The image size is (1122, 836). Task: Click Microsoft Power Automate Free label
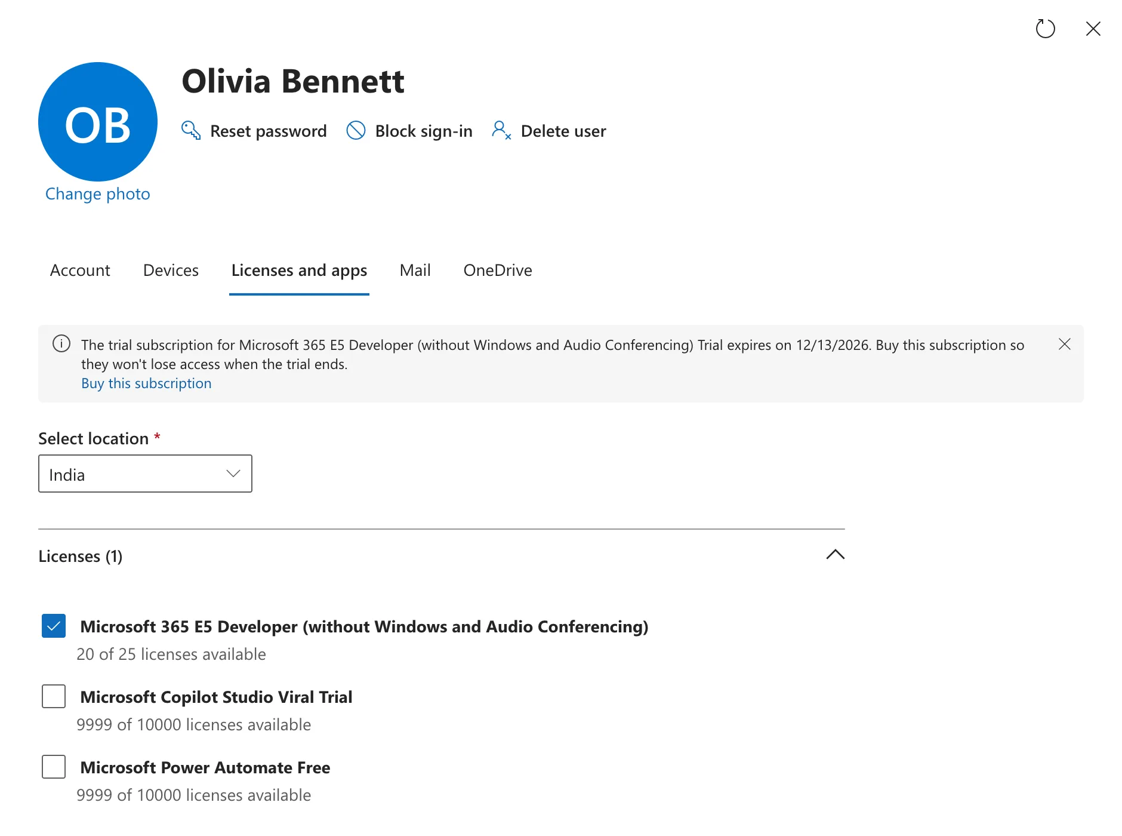pos(205,768)
